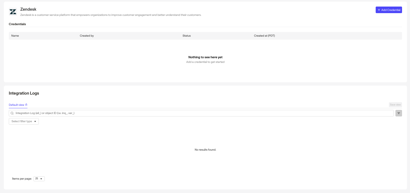The width and height of the screenshot is (410, 193).
Task: Click the Save view button
Action: [x=395, y=105]
